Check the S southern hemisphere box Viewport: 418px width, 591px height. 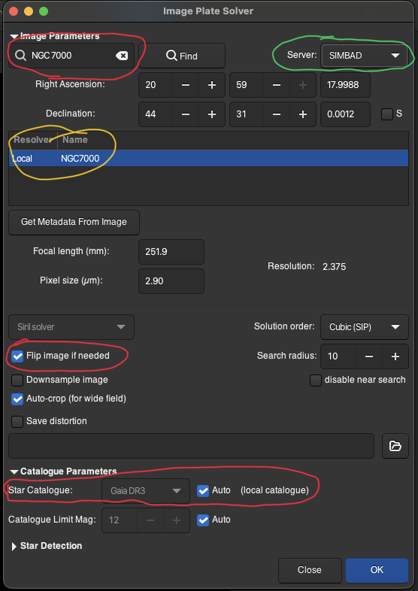click(x=387, y=114)
